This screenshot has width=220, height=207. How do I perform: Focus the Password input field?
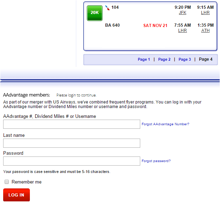coord(72,161)
